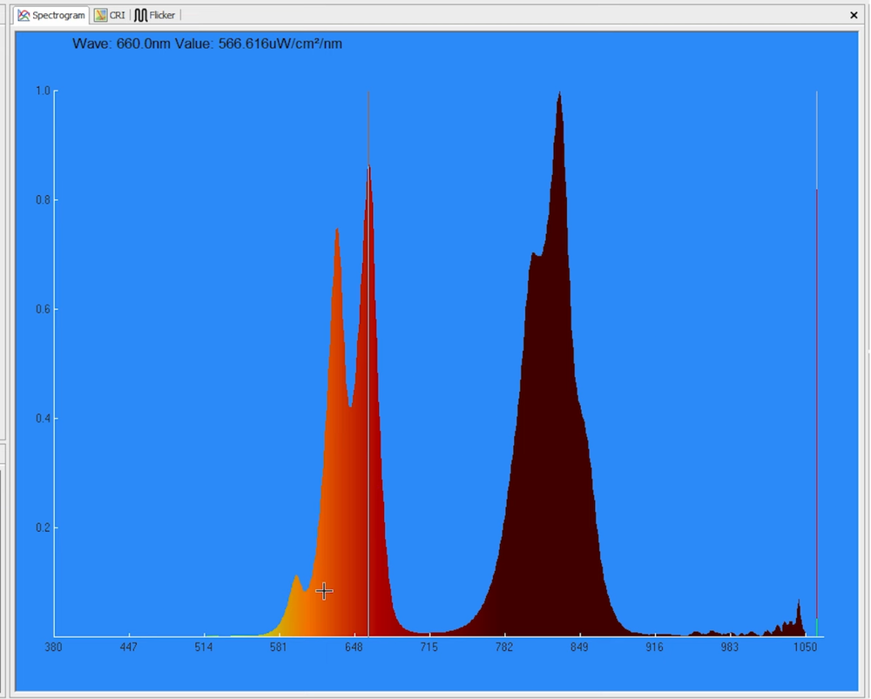Open the Flicker tab
The image size is (871, 699).
[161, 16]
